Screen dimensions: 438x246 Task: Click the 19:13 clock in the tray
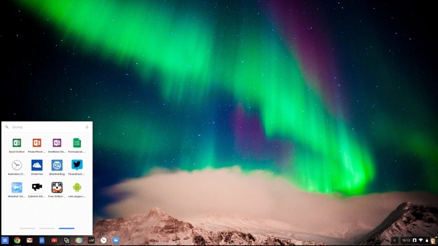point(406,241)
